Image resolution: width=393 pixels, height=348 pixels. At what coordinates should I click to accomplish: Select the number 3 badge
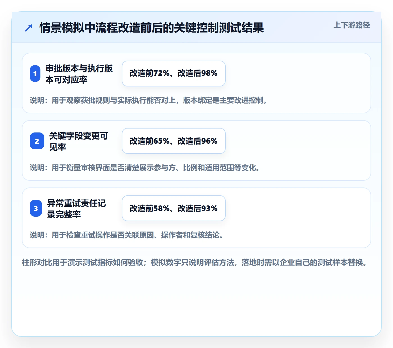(x=36, y=208)
